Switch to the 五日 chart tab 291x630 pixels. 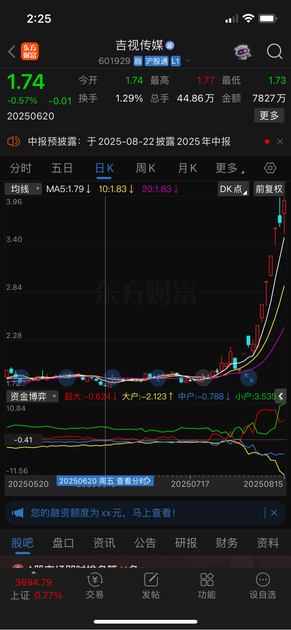click(x=62, y=168)
